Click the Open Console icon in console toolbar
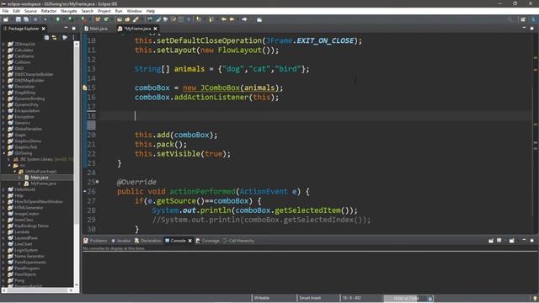Viewport: 539px width, 303px height. tap(512, 241)
